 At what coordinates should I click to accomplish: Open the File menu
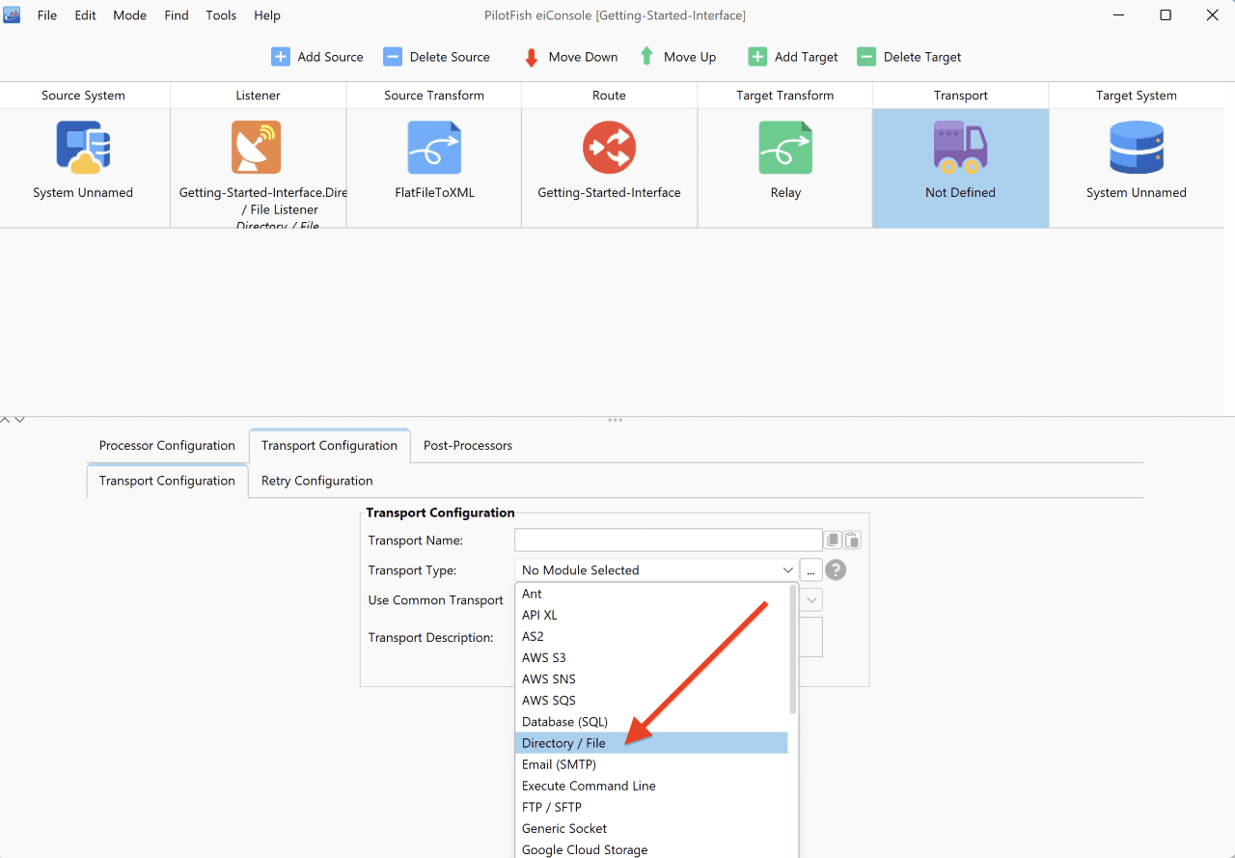coord(47,15)
